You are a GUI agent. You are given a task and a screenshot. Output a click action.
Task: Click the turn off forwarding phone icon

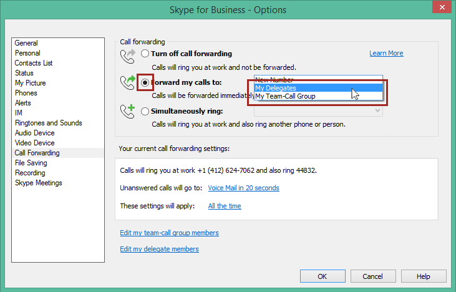click(x=128, y=56)
